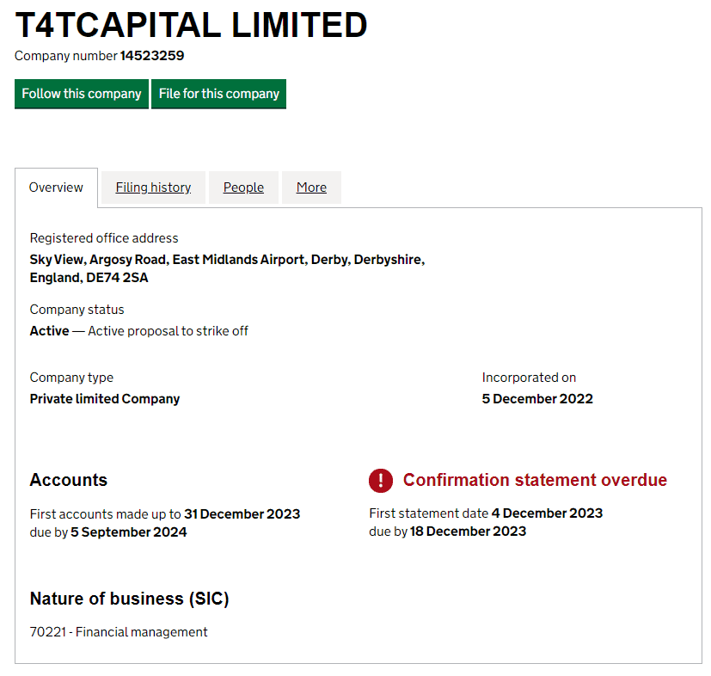Click the Confirmation statement overdue heading
This screenshot has width=711, height=676.
point(534,480)
